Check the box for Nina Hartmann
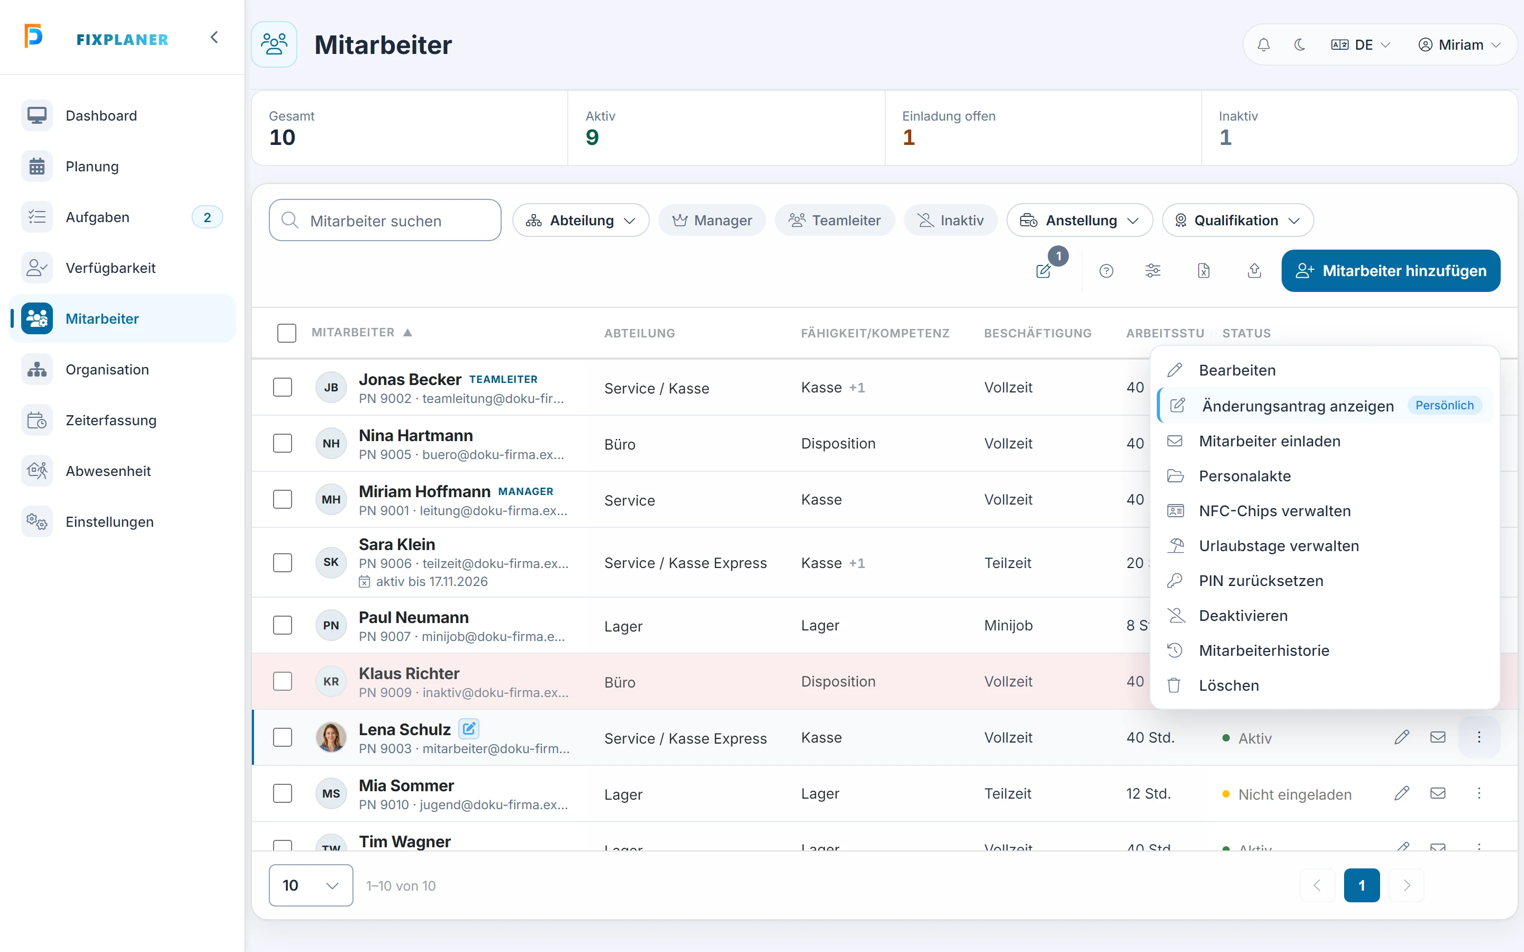Image resolution: width=1524 pixels, height=952 pixels. pyautogui.click(x=283, y=443)
